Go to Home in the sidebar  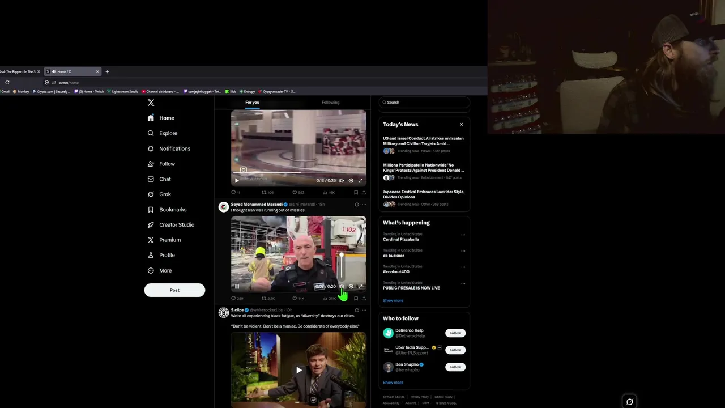pyautogui.click(x=161, y=118)
